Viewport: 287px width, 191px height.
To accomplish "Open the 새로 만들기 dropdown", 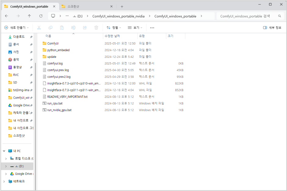I will coord(16,28).
